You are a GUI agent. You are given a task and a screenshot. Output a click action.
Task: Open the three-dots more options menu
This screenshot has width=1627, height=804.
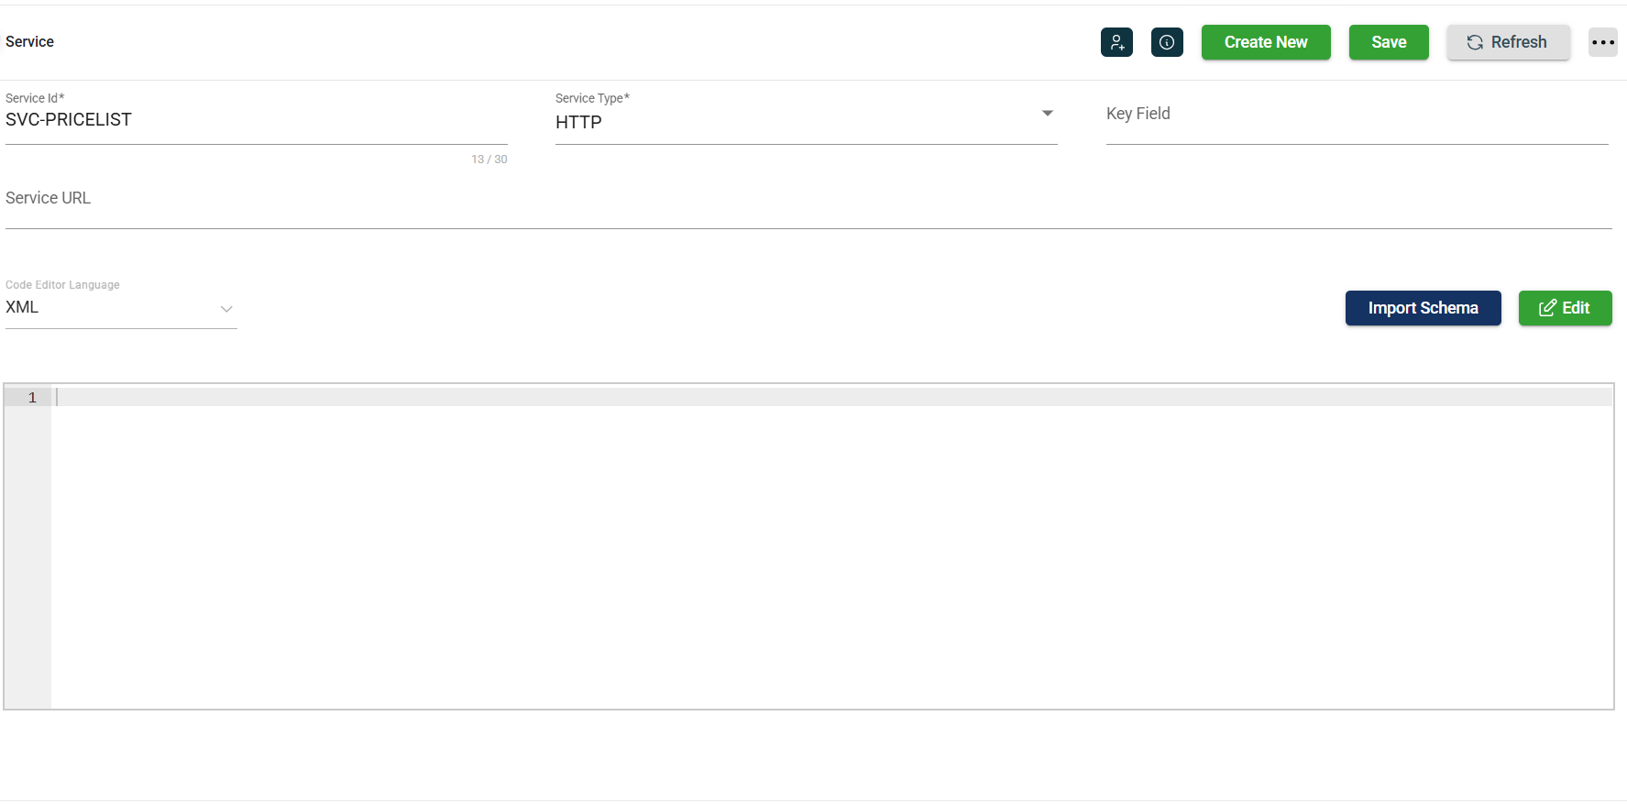pyautogui.click(x=1602, y=42)
